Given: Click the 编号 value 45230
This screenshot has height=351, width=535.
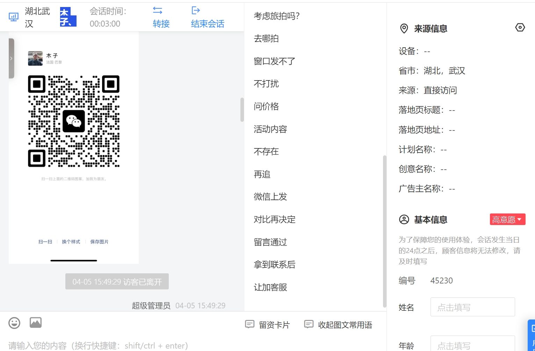Looking at the screenshot, I should pyautogui.click(x=442, y=281).
